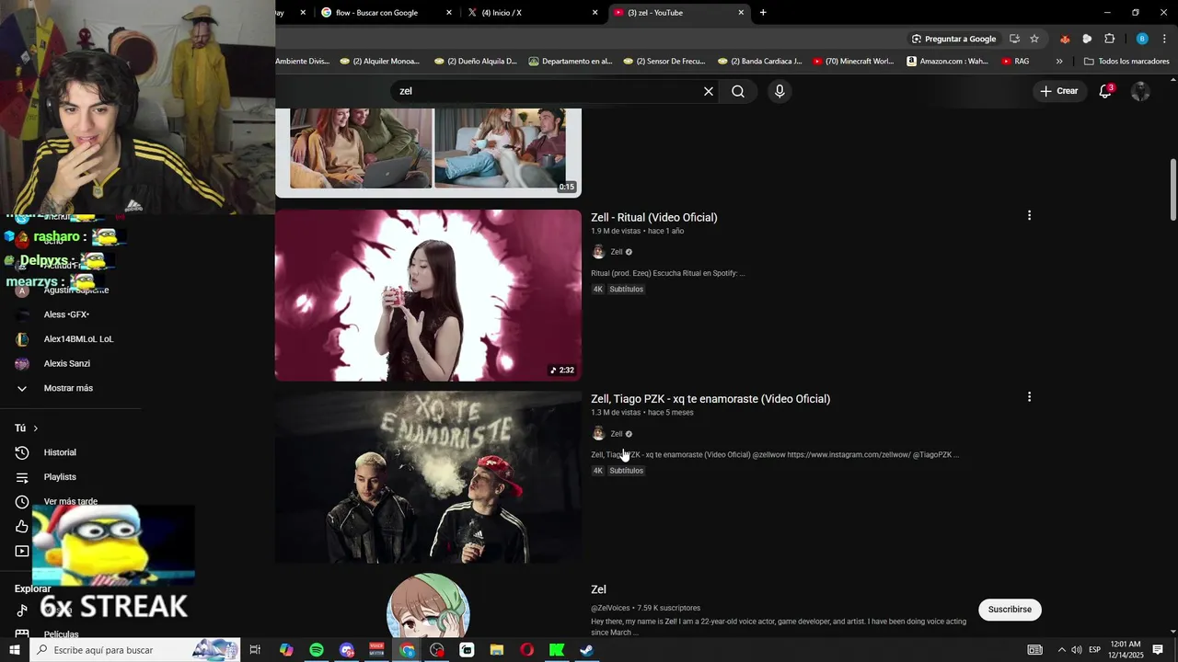Open Zell, Tiago PZK - xq te enamoraste title
Image resolution: width=1178 pixels, height=662 pixels.
pos(710,399)
